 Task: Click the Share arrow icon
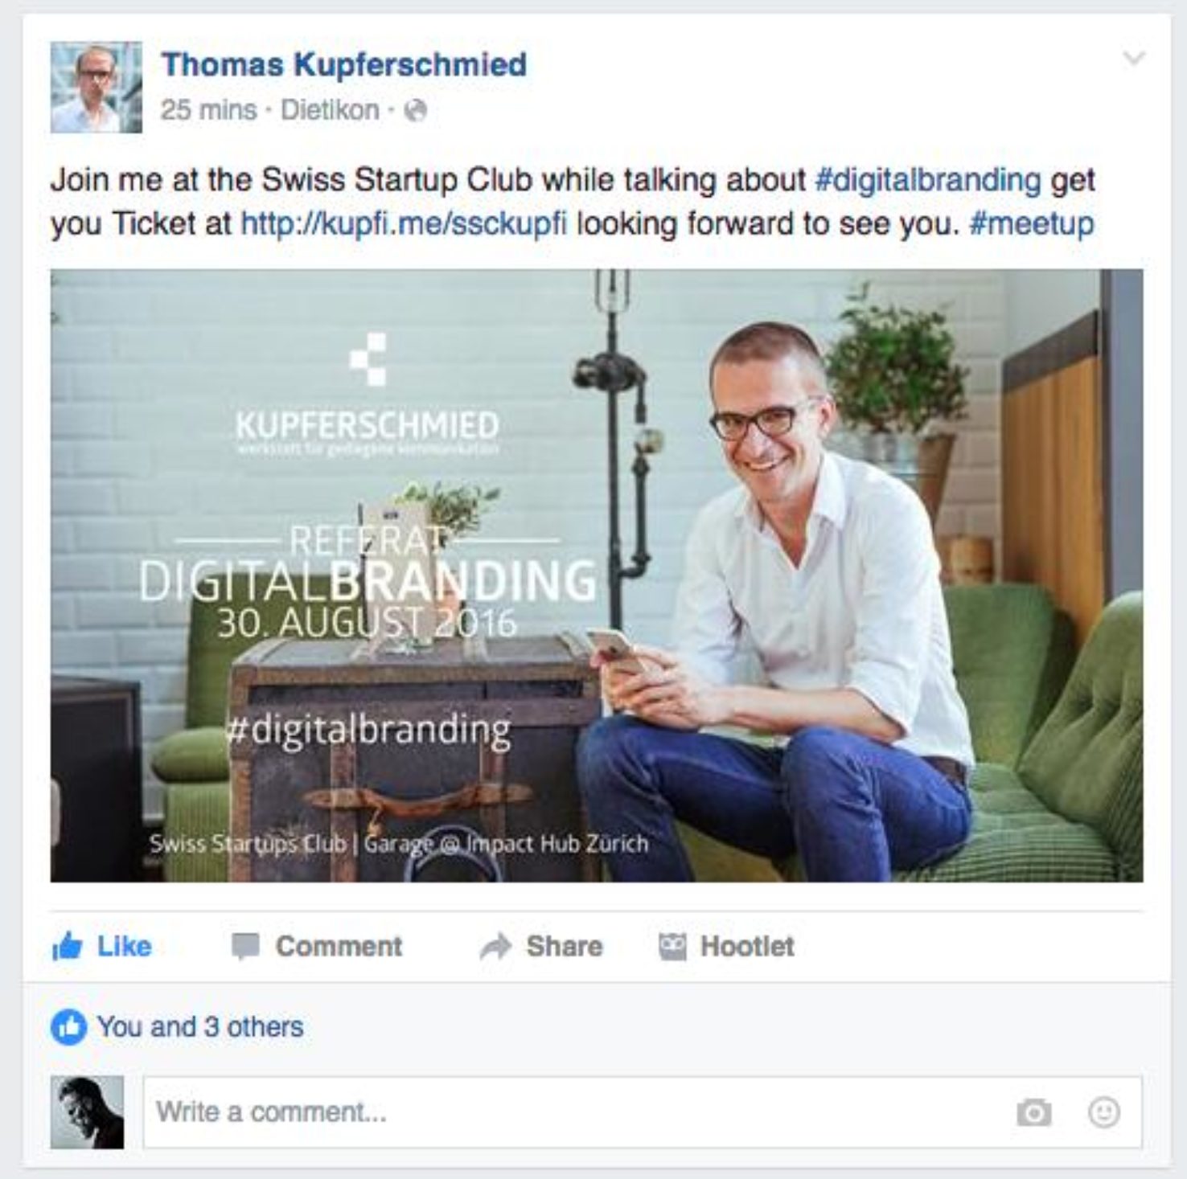pos(495,946)
